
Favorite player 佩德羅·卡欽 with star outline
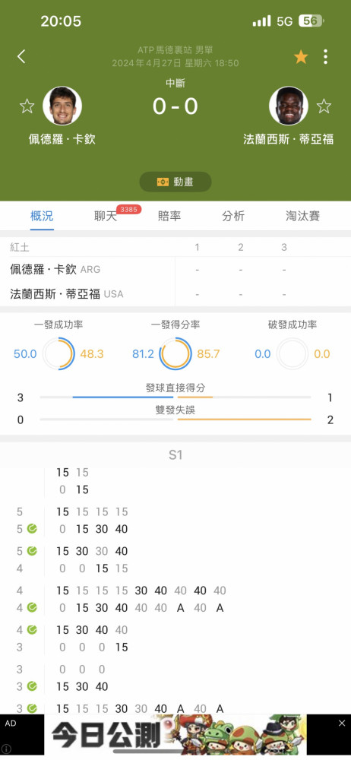27,106
